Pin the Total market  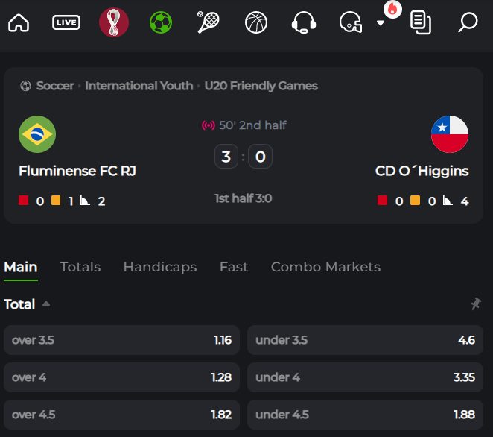tap(476, 304)
